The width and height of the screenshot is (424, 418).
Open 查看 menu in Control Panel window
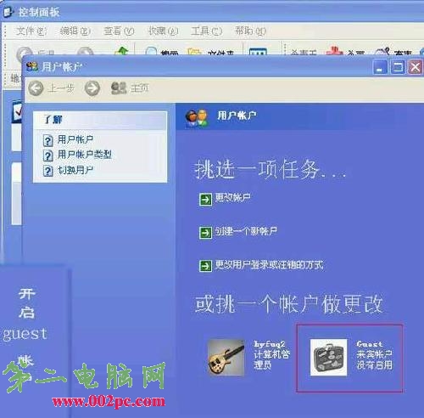click(x=119, y=31)
